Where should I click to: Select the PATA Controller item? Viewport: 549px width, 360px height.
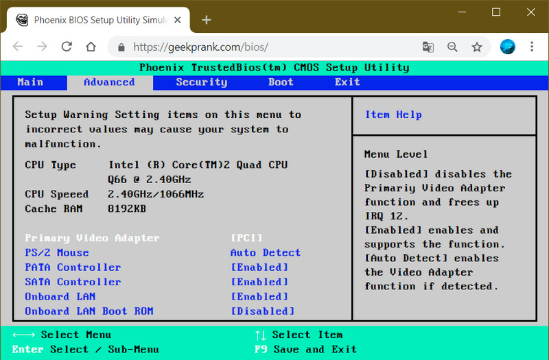73,267
